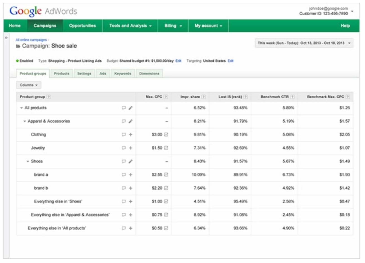Click the All online campaigns breadcrumb link

pyautogui.click(x=31, y=40)
